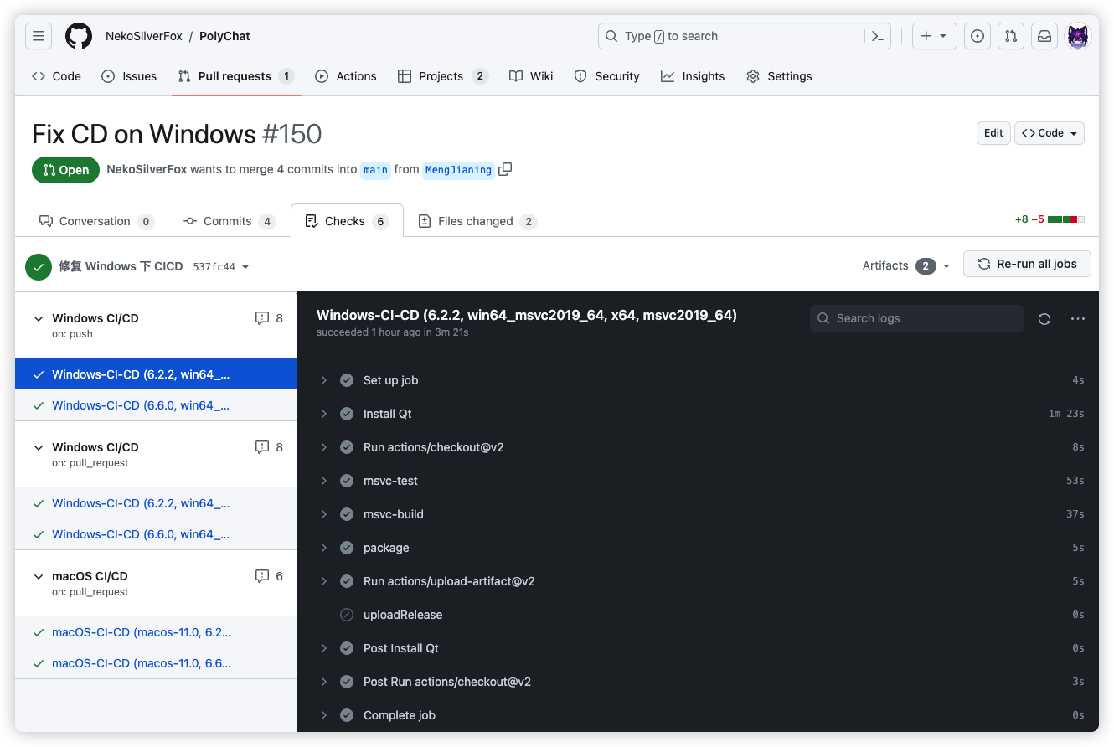This screenshot has height=747, width=1114.
Task: Expand the Run actions/upload-artifact@v2 step
Action: pos(324,581)
